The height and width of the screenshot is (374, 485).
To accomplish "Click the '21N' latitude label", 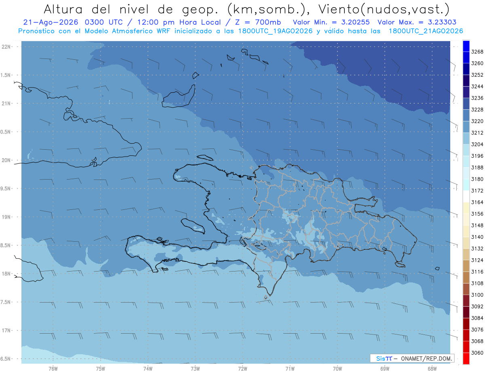I will (x=6, y=104).
